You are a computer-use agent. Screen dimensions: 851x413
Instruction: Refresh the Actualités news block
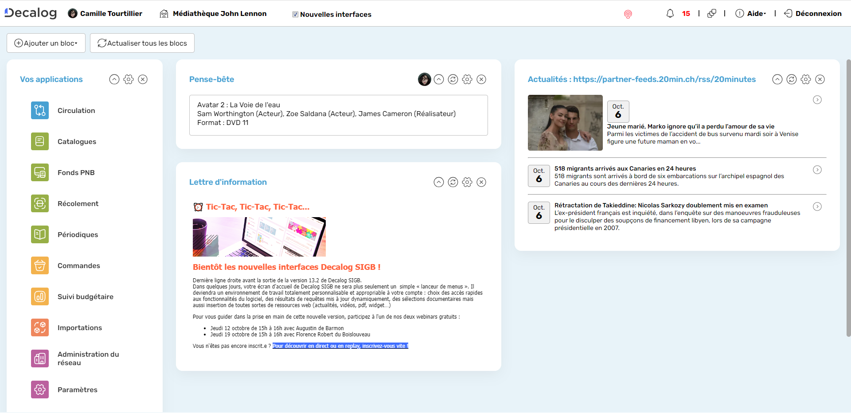[792, 79]
